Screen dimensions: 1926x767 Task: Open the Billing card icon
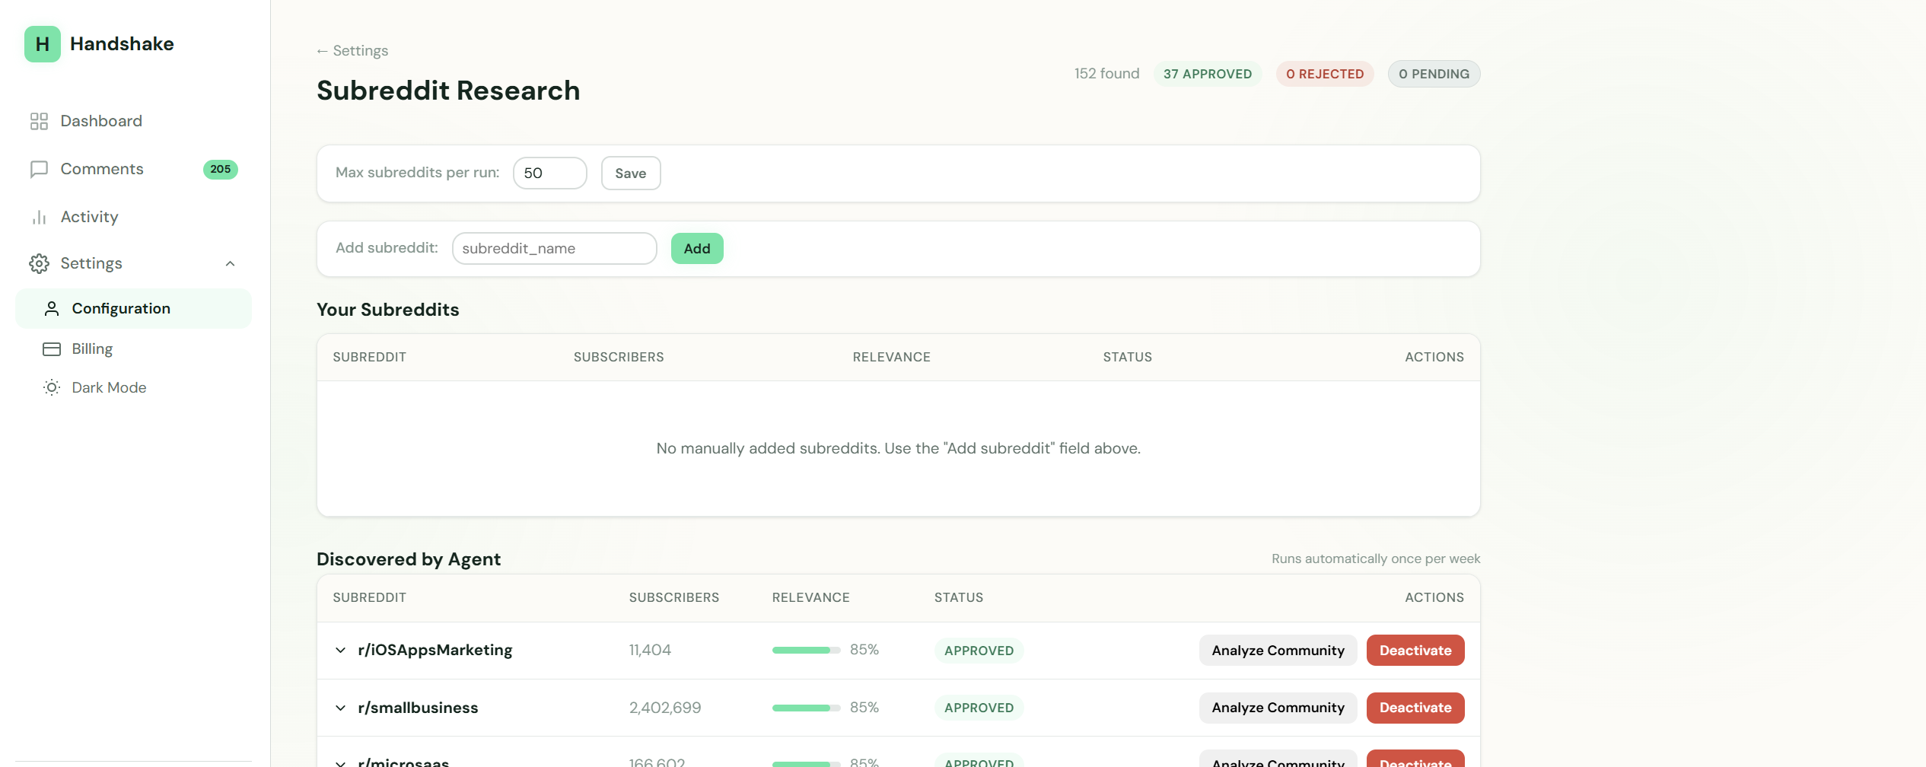tap(51, 348)
